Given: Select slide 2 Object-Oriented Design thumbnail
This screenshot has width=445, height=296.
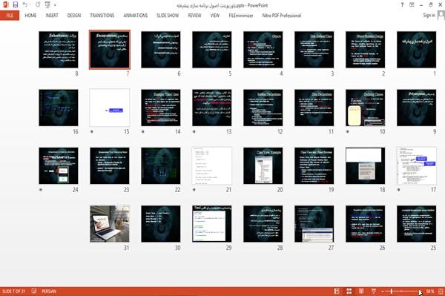Looking at the screenshot, I should 365,50.
